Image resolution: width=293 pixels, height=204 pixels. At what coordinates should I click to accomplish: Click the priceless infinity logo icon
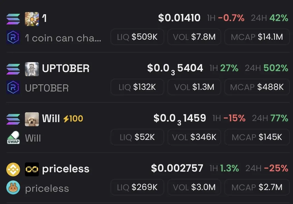tap(32, 169)
